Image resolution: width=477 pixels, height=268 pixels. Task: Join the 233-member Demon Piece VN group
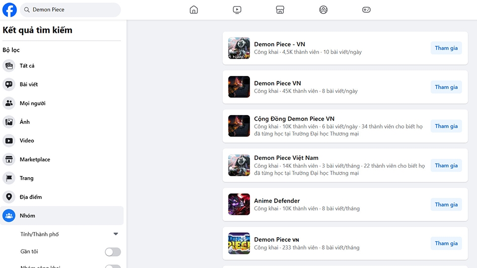click(446, 243)
